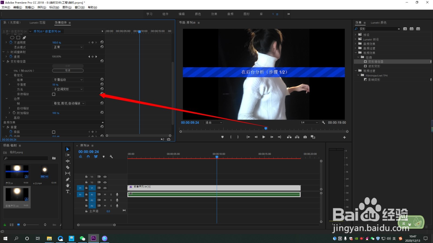The width and height of the screenshot is (433, 243).
Task: Toggle 保持缩放 checkbox
Action: point(54,94)
